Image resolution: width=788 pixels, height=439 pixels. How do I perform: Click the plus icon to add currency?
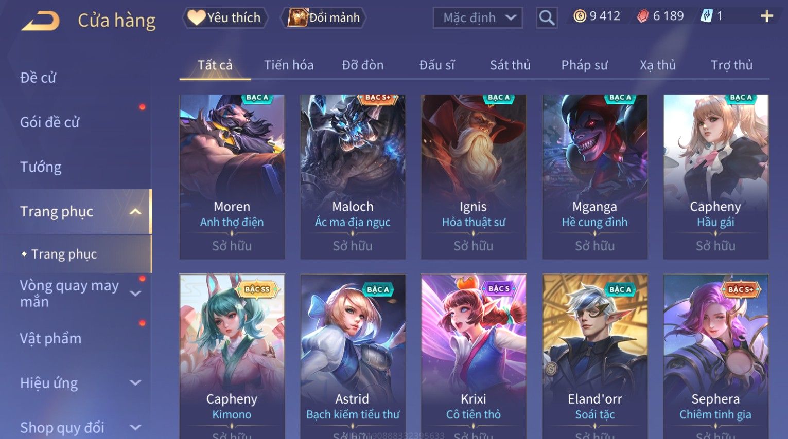767,16
